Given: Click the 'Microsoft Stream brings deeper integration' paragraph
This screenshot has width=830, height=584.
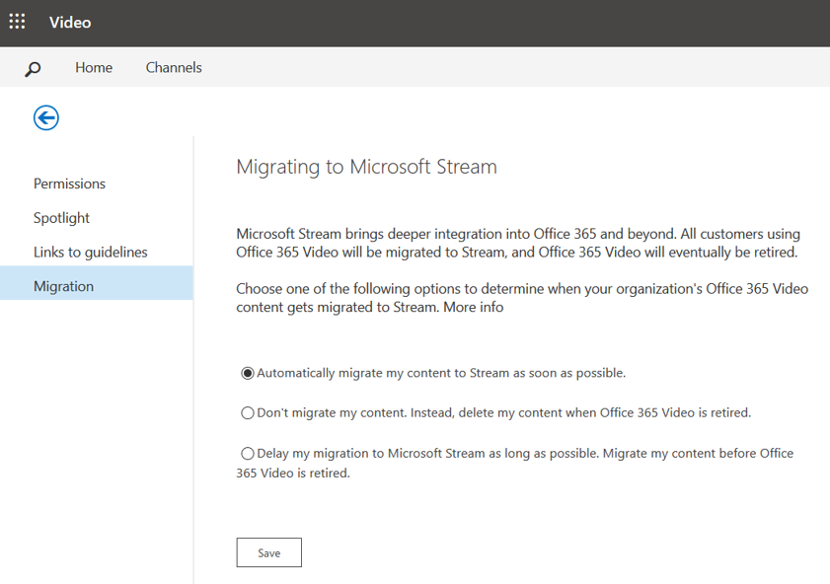Looking at the screenshot, I should 518,243.
